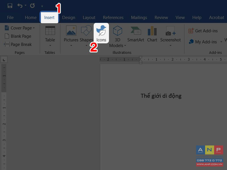Click the Screenshot camera icon
This screenshot has height=170, width=227.
tap(171, 31)
